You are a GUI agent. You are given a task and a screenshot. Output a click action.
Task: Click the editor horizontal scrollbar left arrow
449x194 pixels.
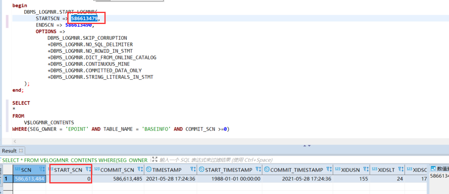pyautogui.click(x=15, y=141)
